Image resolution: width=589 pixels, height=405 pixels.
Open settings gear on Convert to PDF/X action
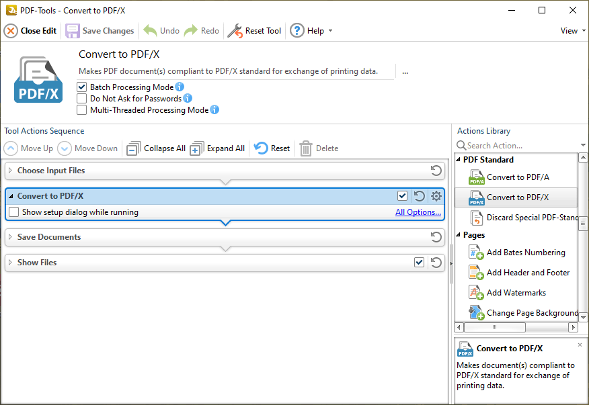tap(436, 196)
